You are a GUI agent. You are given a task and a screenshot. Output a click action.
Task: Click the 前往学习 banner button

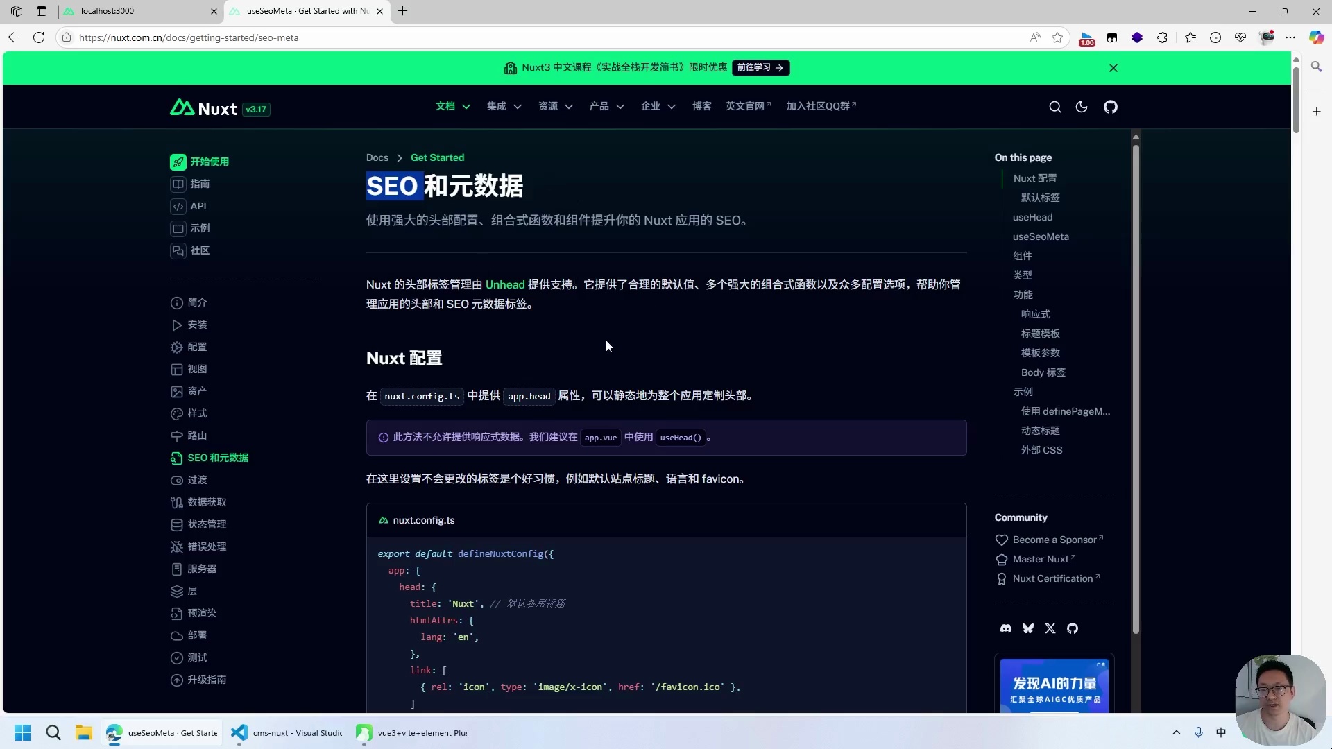point(760,67)
